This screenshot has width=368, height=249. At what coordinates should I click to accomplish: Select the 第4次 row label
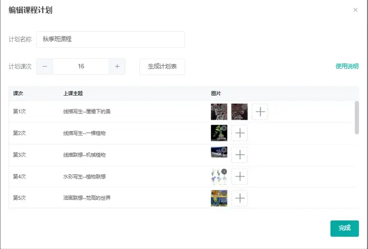[19, 176]
